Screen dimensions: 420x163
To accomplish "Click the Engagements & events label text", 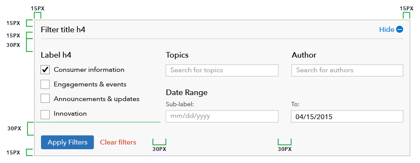I will [90, 84].
